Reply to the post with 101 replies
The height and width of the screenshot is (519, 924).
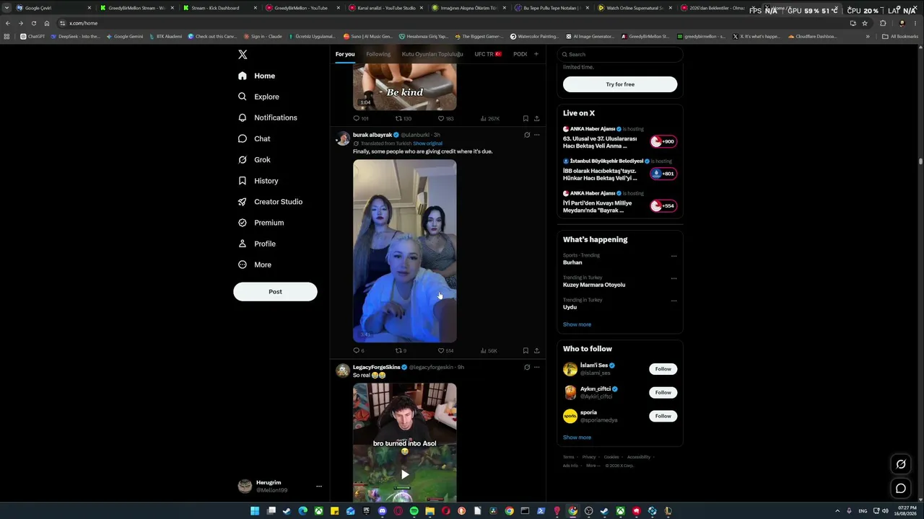click(x=360, y=118)
